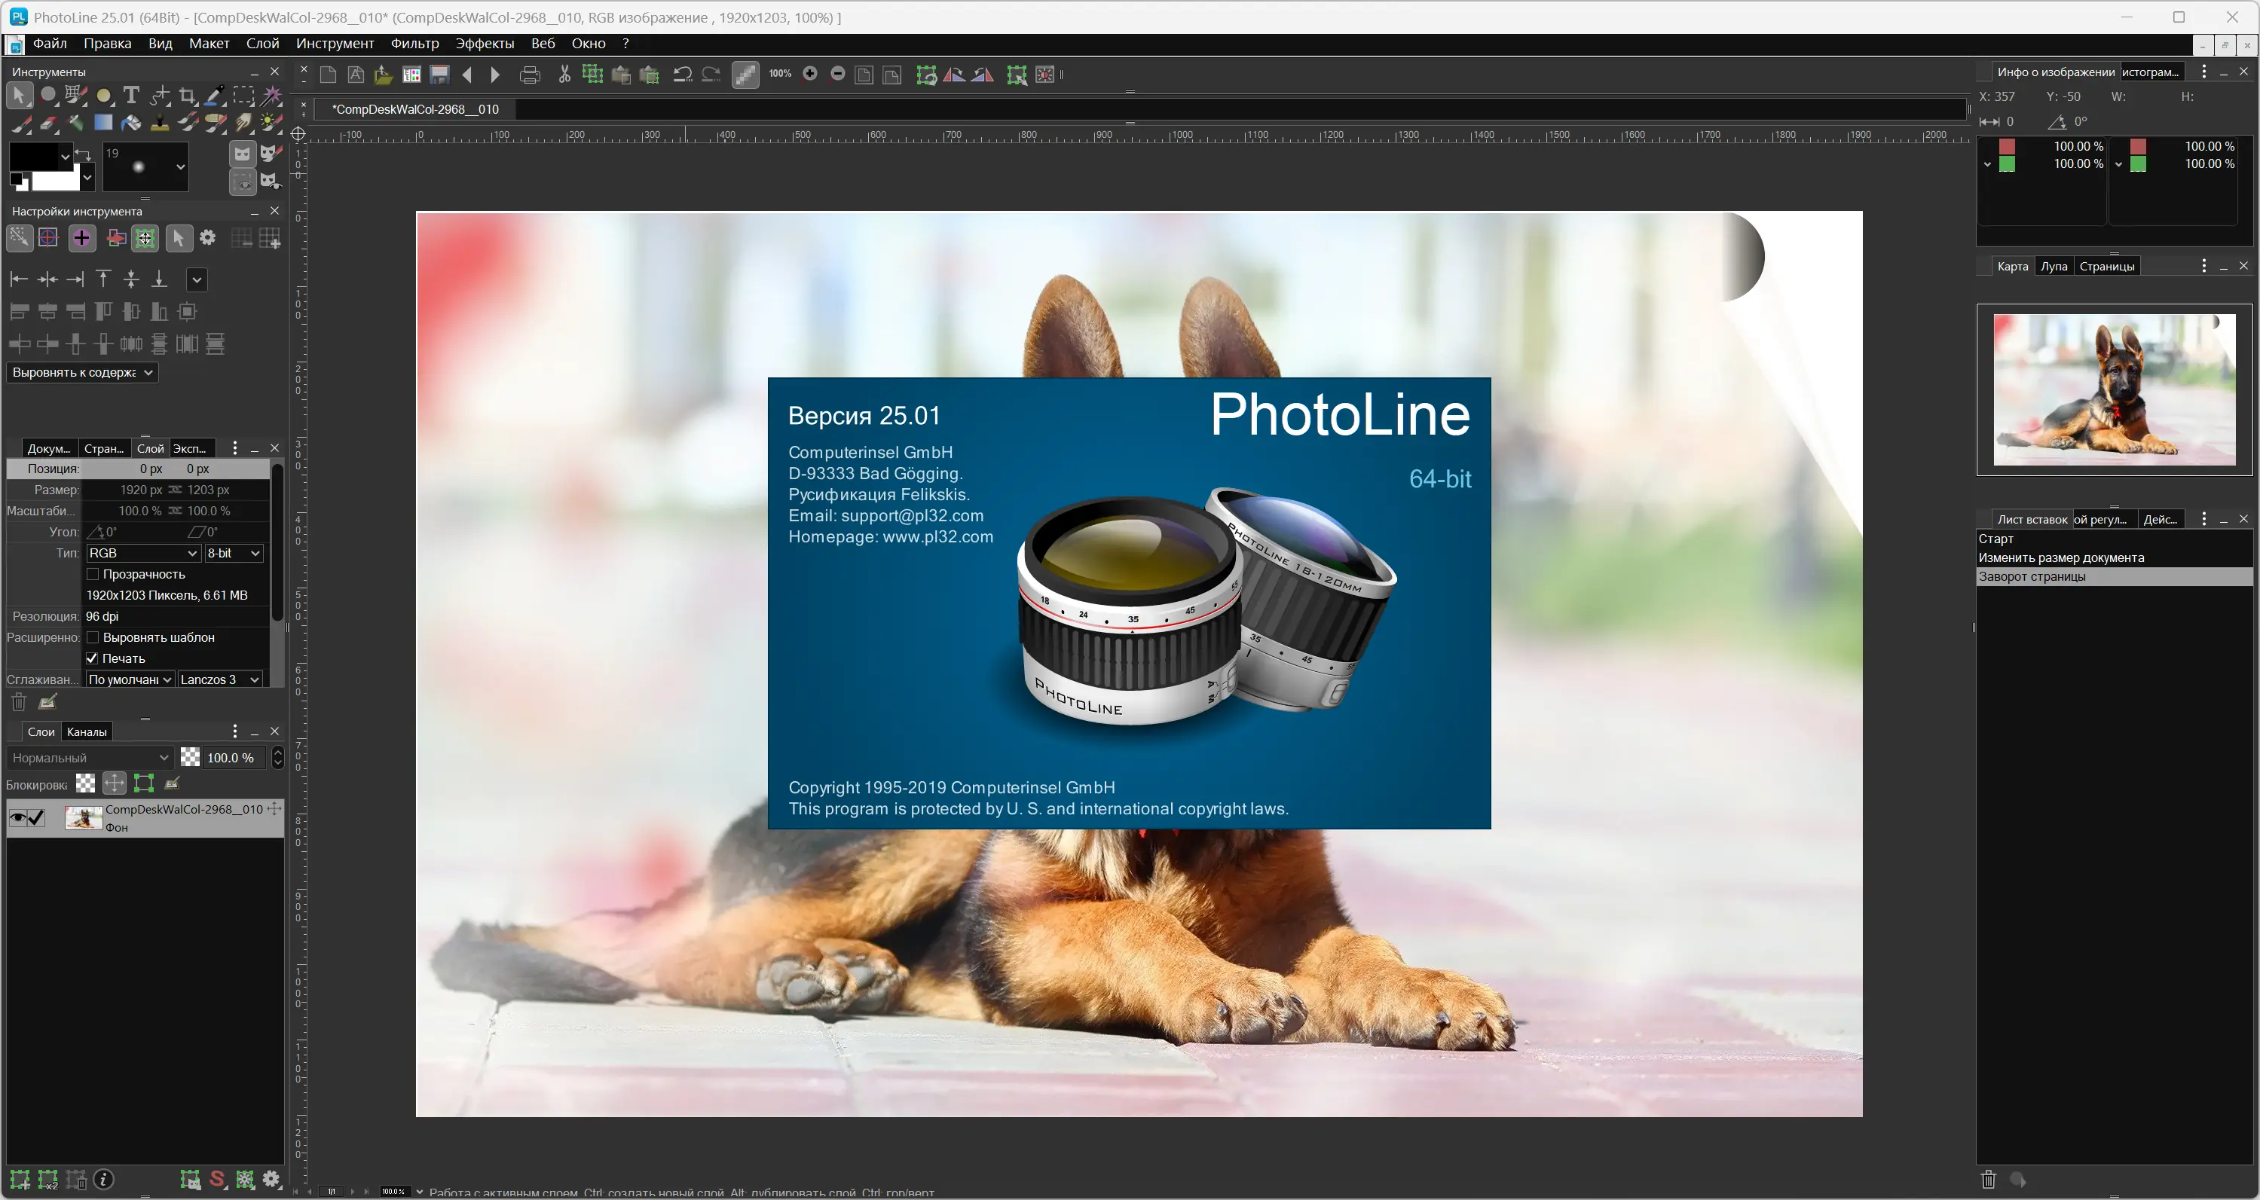Click the Save floppy disk icon
The width and height of the screenshot is (2260, 1200).
439,75
